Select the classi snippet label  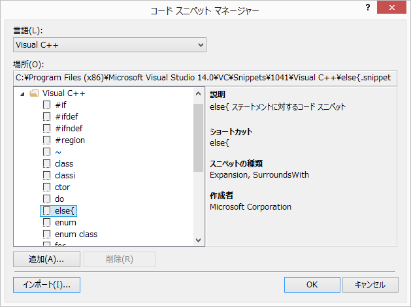point(65,176)
